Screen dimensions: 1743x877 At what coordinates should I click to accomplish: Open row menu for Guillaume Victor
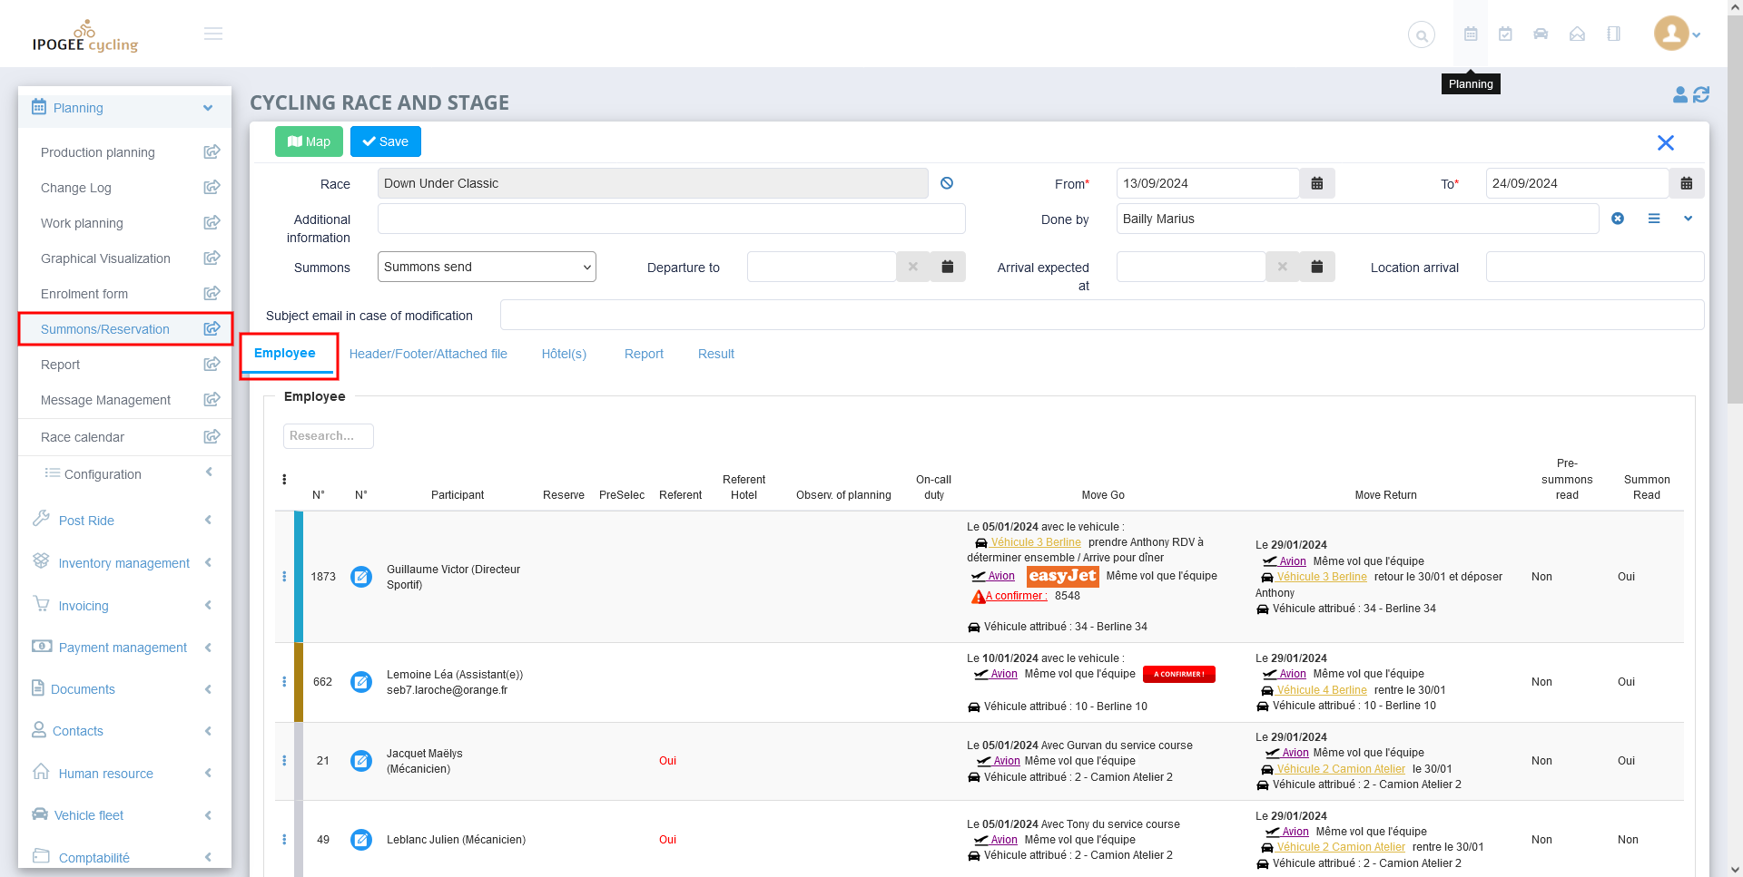[x=284, y=577]
